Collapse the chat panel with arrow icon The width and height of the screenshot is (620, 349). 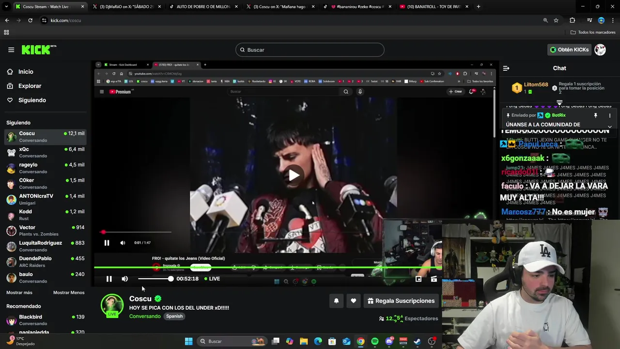[x=506, y=68]
